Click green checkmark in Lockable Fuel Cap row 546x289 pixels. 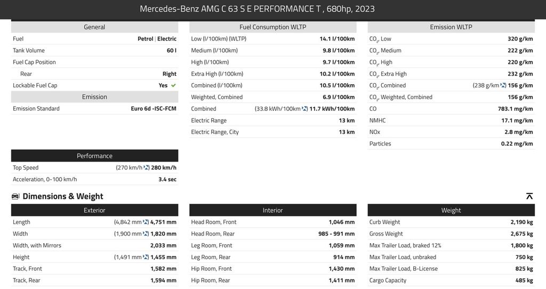173,85
